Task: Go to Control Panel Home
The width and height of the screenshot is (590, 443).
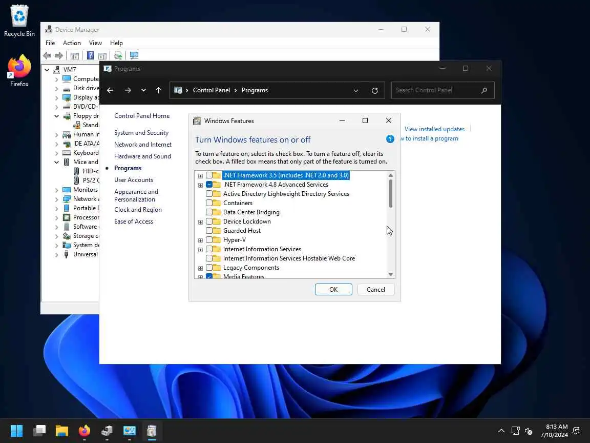Action: tap(142, 116)
